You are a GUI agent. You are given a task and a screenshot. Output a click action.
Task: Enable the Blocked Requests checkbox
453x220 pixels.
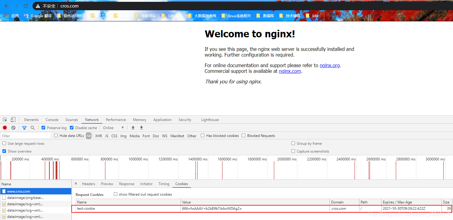(x=244, y=135)
